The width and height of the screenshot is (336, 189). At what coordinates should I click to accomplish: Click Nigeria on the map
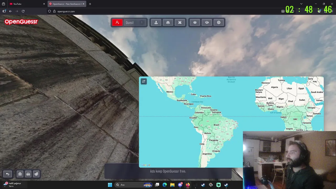tap(280, 107)
